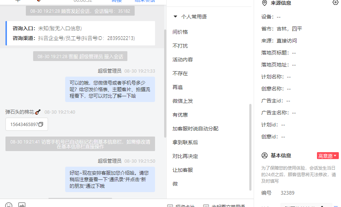Click system notice 顾客发起会话 35182
The height and width of the screenshot is (207, 341).
(x=80, y=11)
